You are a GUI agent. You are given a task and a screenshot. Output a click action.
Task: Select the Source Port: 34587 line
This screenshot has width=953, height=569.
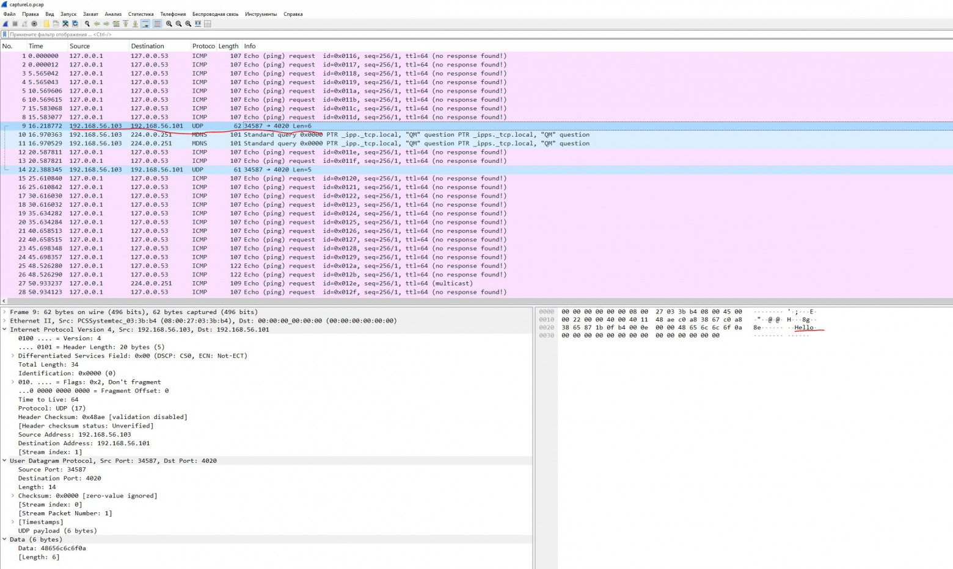click(52, 470)
